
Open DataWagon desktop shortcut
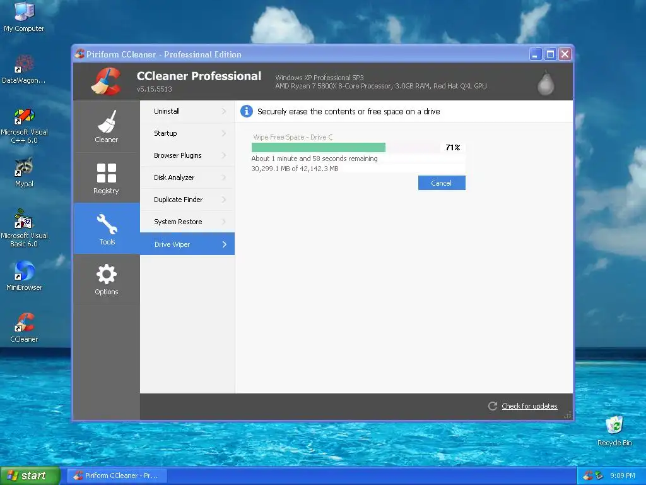(x=24, y=64)
